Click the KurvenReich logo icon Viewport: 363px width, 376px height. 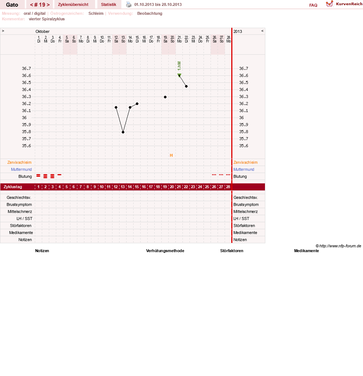coord(329,4)
